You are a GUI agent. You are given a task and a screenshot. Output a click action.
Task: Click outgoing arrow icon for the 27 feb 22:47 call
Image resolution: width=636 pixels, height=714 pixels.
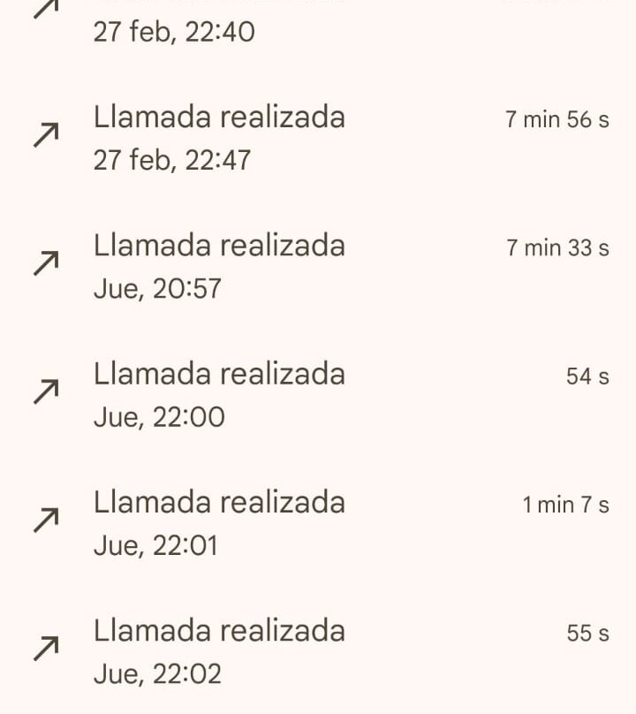(x=46, y=135)
